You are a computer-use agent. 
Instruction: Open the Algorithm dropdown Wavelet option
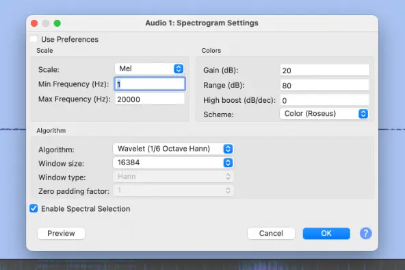(173, 149)
